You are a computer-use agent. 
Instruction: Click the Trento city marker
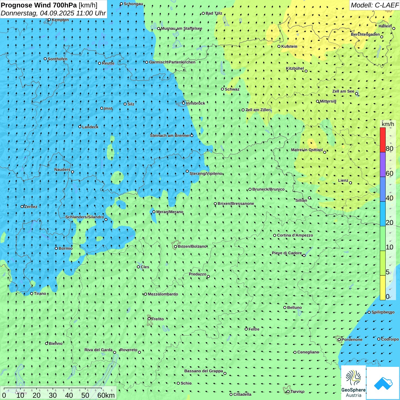point(149,319)
